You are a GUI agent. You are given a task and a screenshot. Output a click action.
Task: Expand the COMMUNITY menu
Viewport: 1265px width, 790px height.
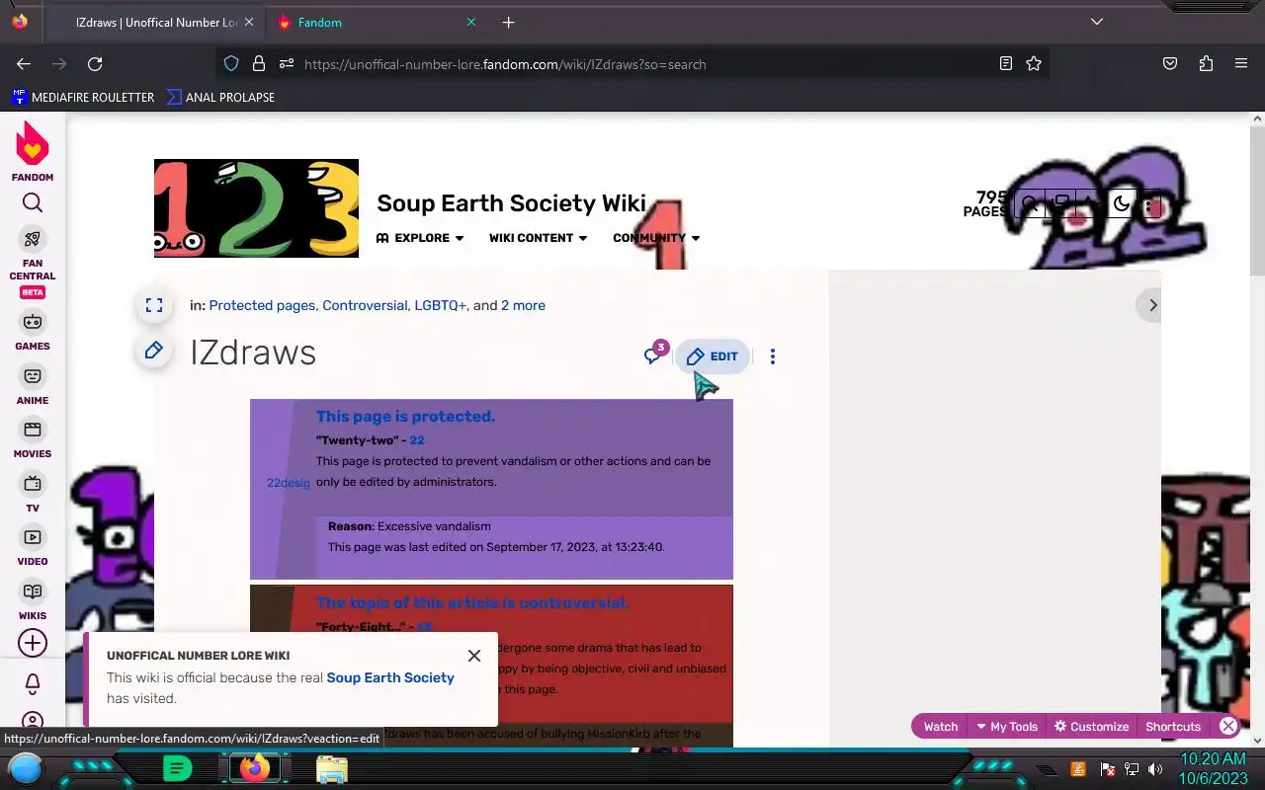pyautogui.click(x=657, y=238)
